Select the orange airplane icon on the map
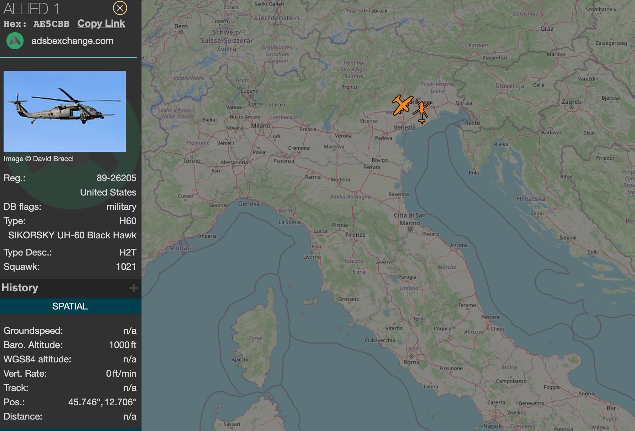Viewport: 635px width, 431px height. [x=403, y=105]
